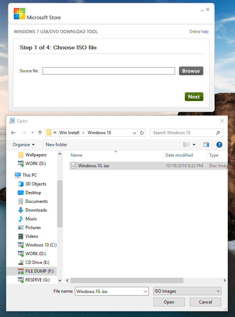Open Music folder
This screenshot has width=235, height=317.
coord(31,219)
